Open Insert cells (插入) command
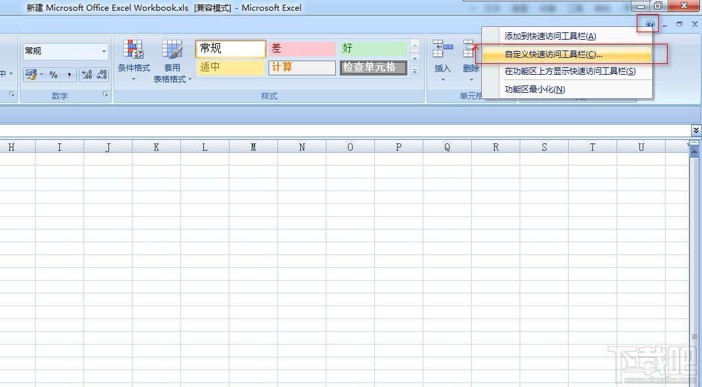 click(442, 55)
